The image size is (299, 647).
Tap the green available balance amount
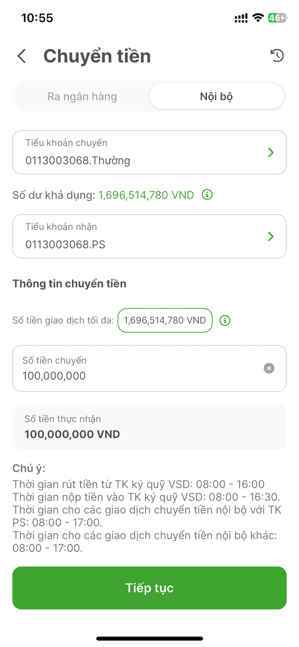coord(146,195)
